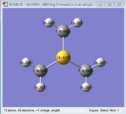
Task: Click the atoms and electrons status text
Action: [x=32, y=110]
